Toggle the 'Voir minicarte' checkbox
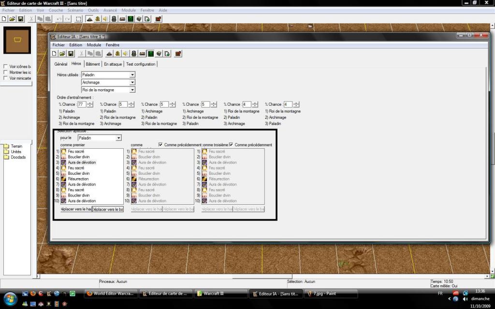The width and height of the screenshot is (495, 309). point(5,78)
